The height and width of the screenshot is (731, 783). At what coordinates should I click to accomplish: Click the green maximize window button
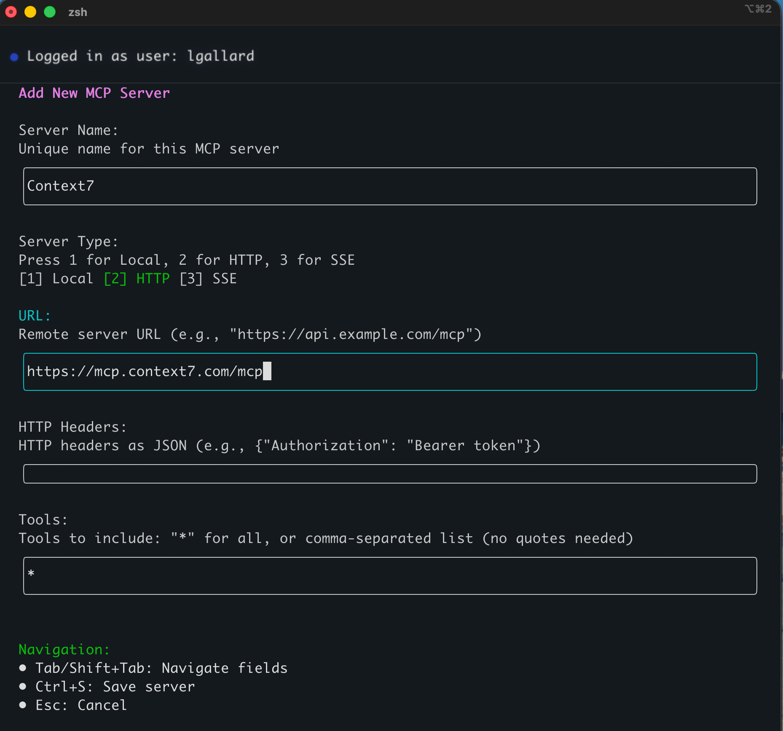pos(50,12)
